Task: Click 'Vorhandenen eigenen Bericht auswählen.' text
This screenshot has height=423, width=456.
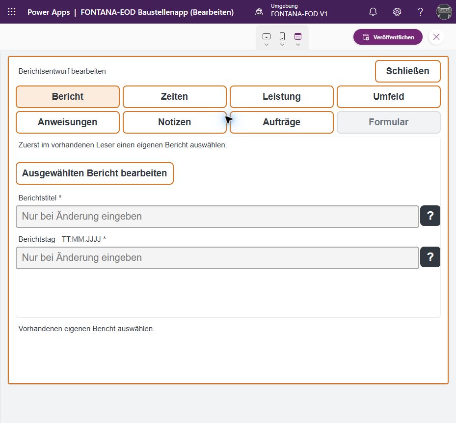Action: click(86, 329)
